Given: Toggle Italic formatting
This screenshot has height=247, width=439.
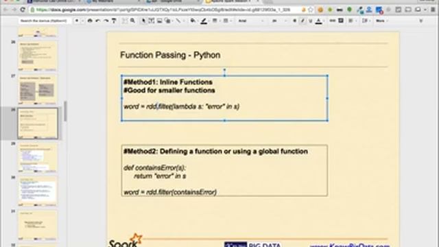Looking at the screenshot, I should click(x=302, y=21).
